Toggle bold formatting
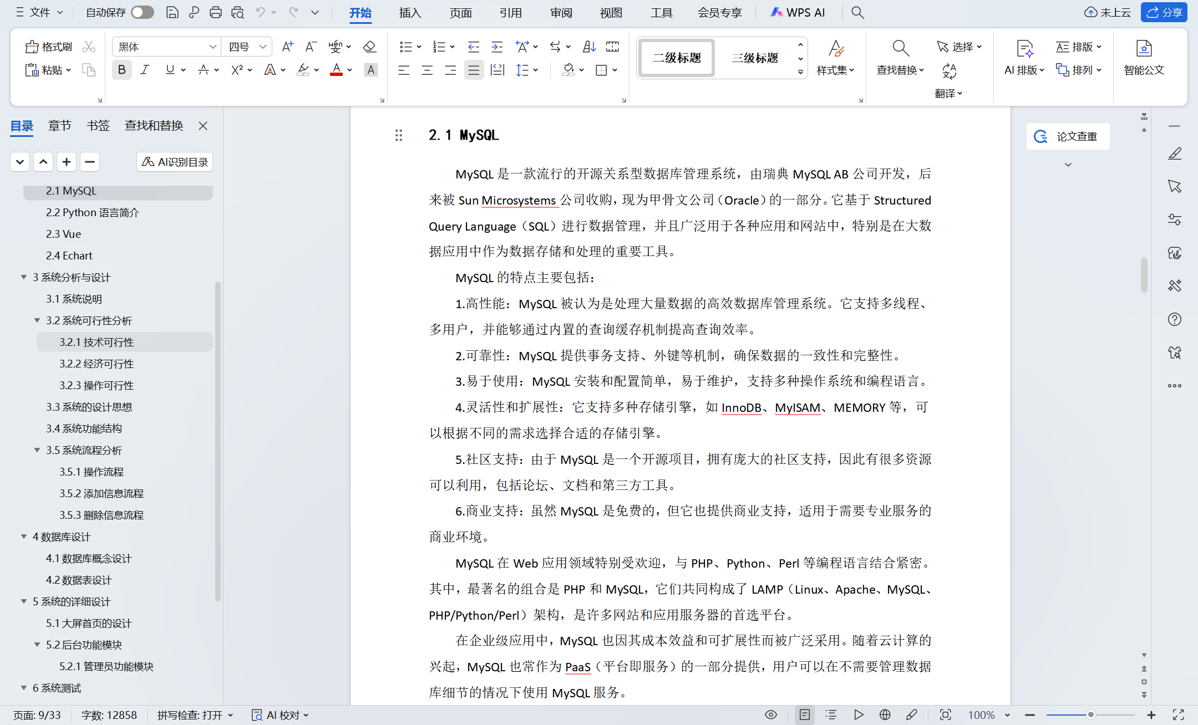 (121, 70)
